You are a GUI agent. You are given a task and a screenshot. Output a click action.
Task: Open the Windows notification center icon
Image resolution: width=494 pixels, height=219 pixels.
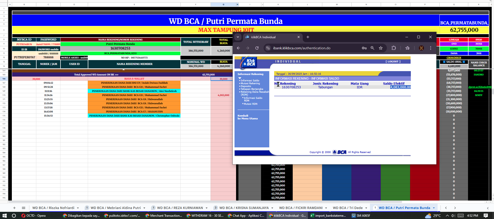click(x=486, y=216)
